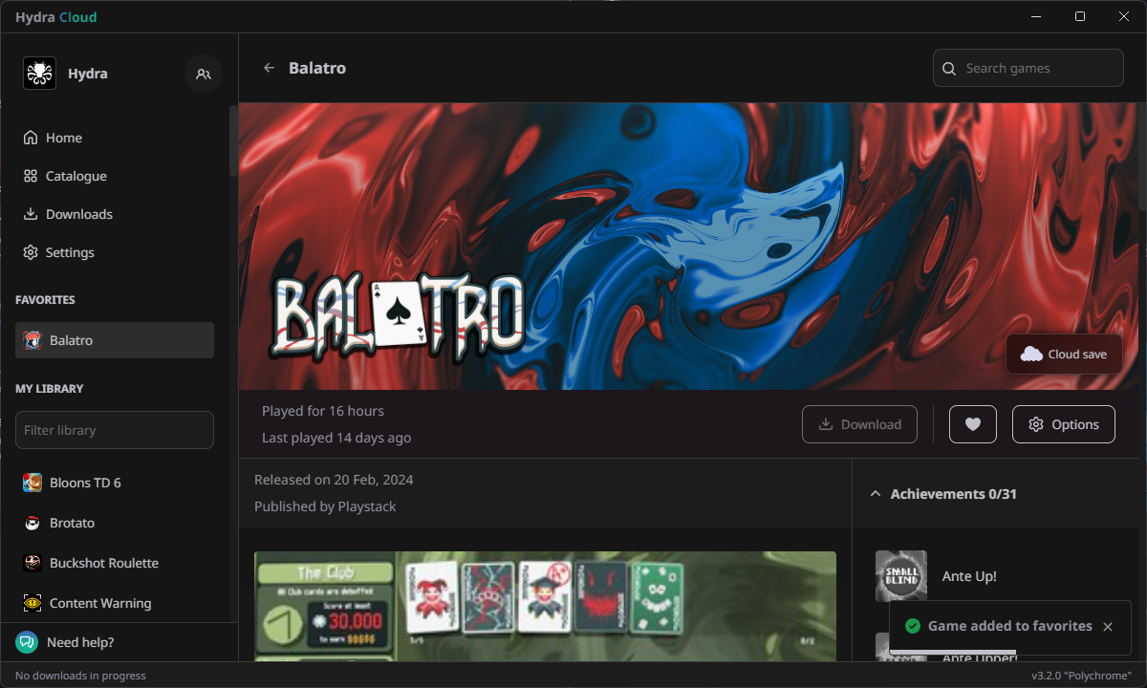Click the Ante Up! achievement text
This screenshot has width=1147, height=688.
[x=969, y=576]
